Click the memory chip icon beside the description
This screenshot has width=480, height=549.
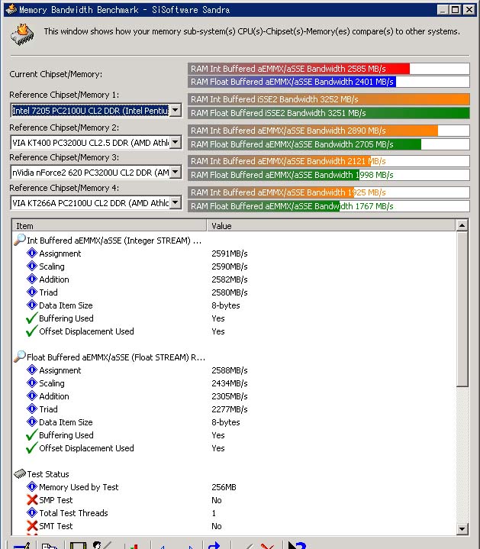click(x=22, y=34)
